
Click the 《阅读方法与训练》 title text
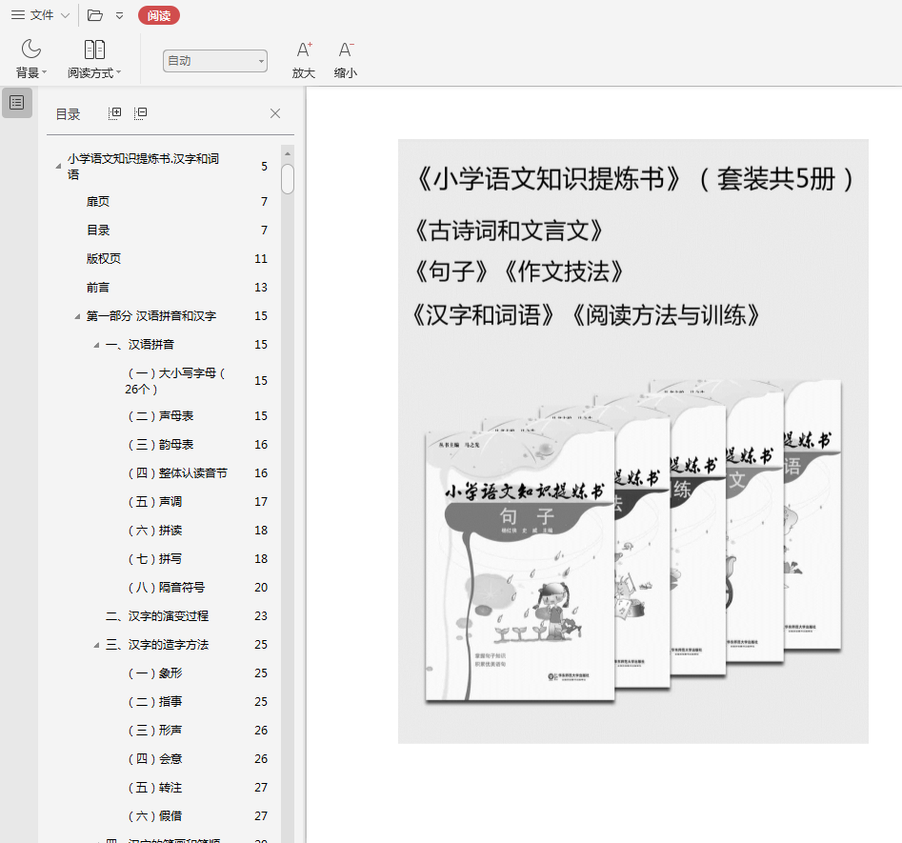tap(666, 315)
